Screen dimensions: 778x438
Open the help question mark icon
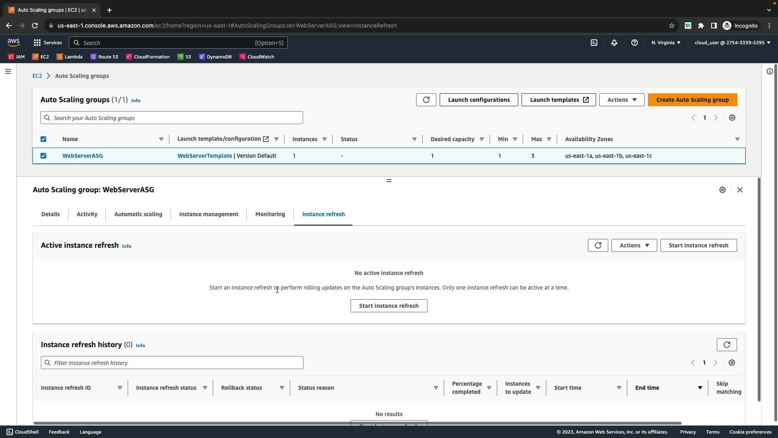[635, 43]
